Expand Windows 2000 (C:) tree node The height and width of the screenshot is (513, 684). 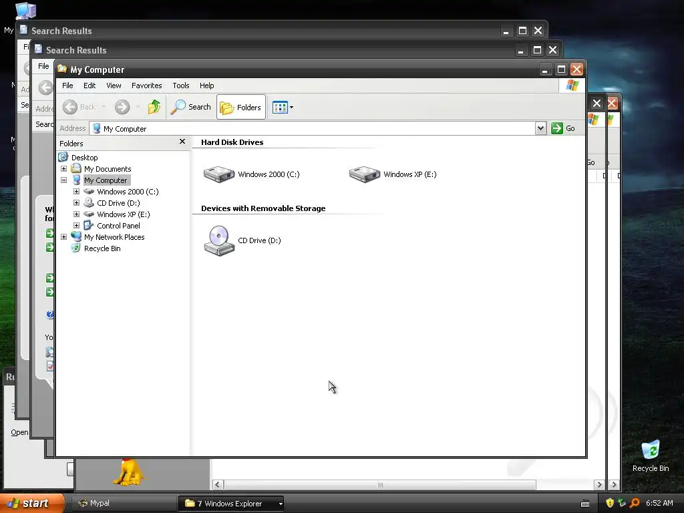pyautogui.click(x=76, y=191)
